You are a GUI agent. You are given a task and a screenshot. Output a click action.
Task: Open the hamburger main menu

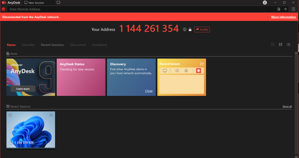(293, 9)
